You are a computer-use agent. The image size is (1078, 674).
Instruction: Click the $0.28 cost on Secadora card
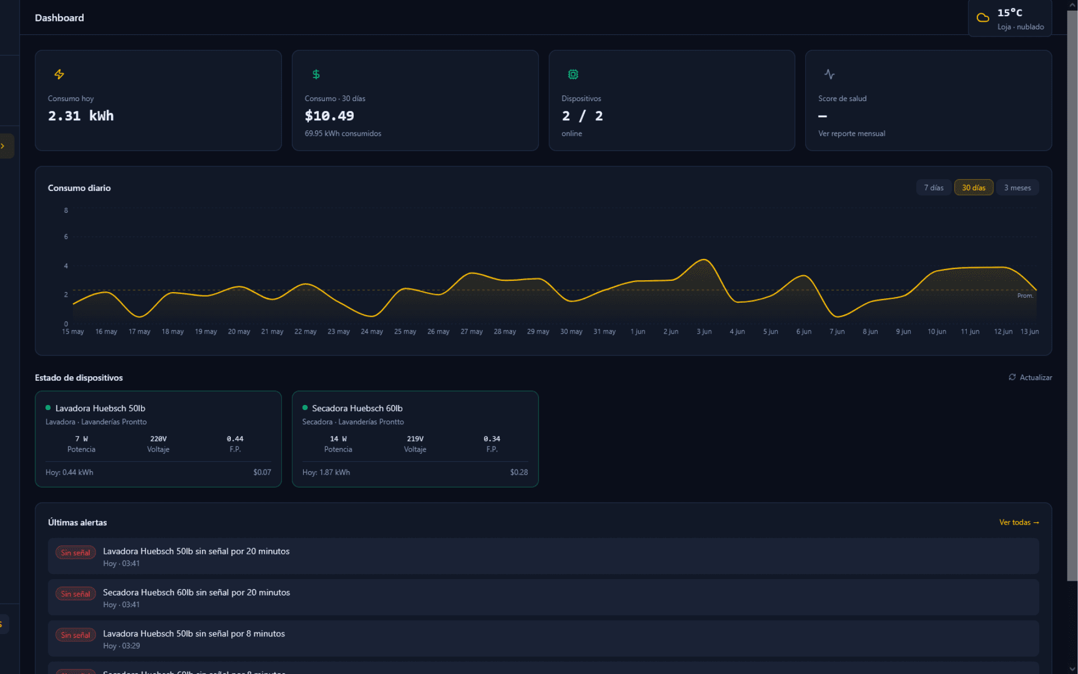coord(519,472)
